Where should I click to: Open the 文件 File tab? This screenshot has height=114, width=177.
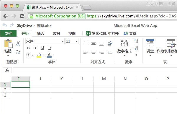pos(8,33)
